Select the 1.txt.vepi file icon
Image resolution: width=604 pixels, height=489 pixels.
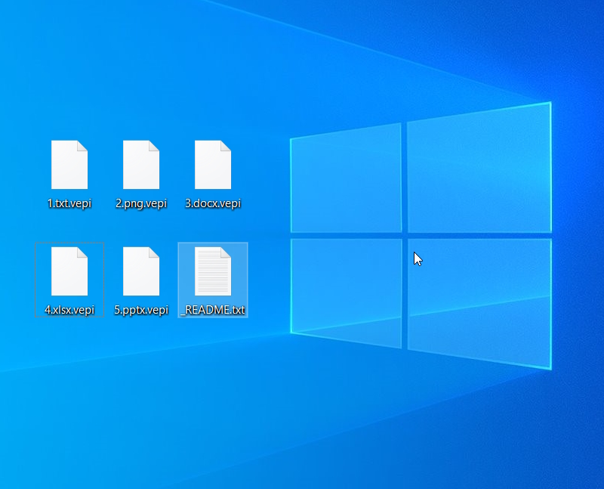pyautogui.click(x=69, y=165)
